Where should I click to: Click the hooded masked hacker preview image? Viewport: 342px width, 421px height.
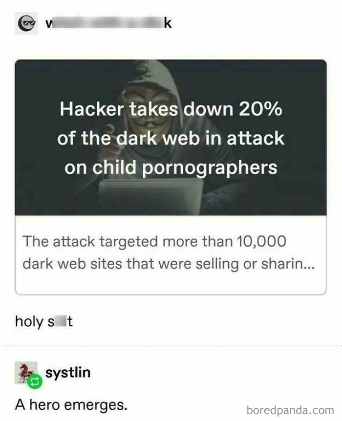click(171, 137)
